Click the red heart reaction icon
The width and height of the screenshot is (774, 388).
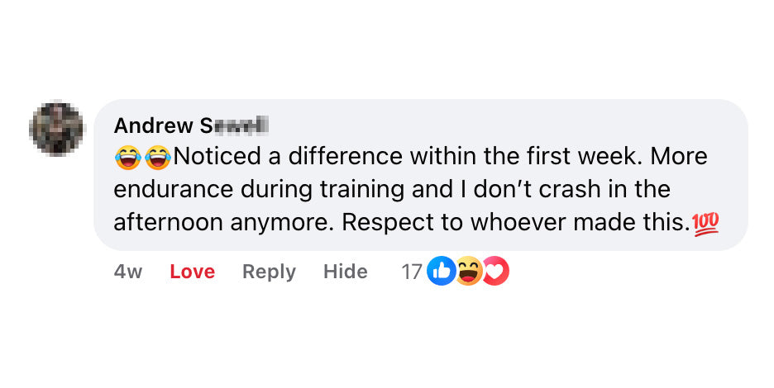click(x=494, y=271)
